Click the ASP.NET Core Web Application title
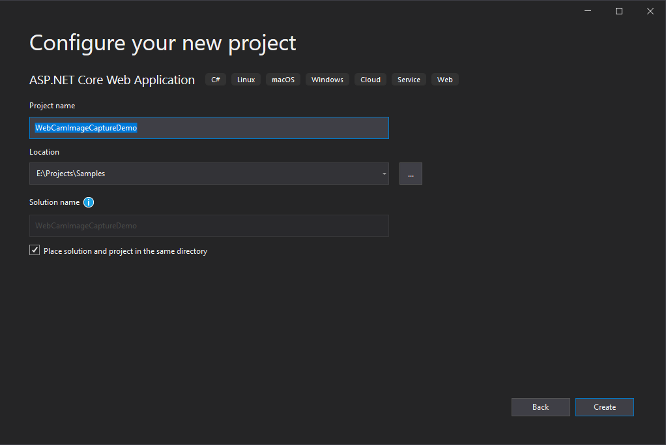Screen dimensions: 666x445 point(112,80)
